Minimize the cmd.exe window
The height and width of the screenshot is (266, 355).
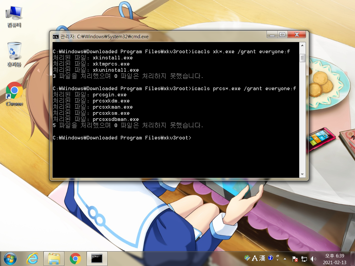(x=272, y=34)
